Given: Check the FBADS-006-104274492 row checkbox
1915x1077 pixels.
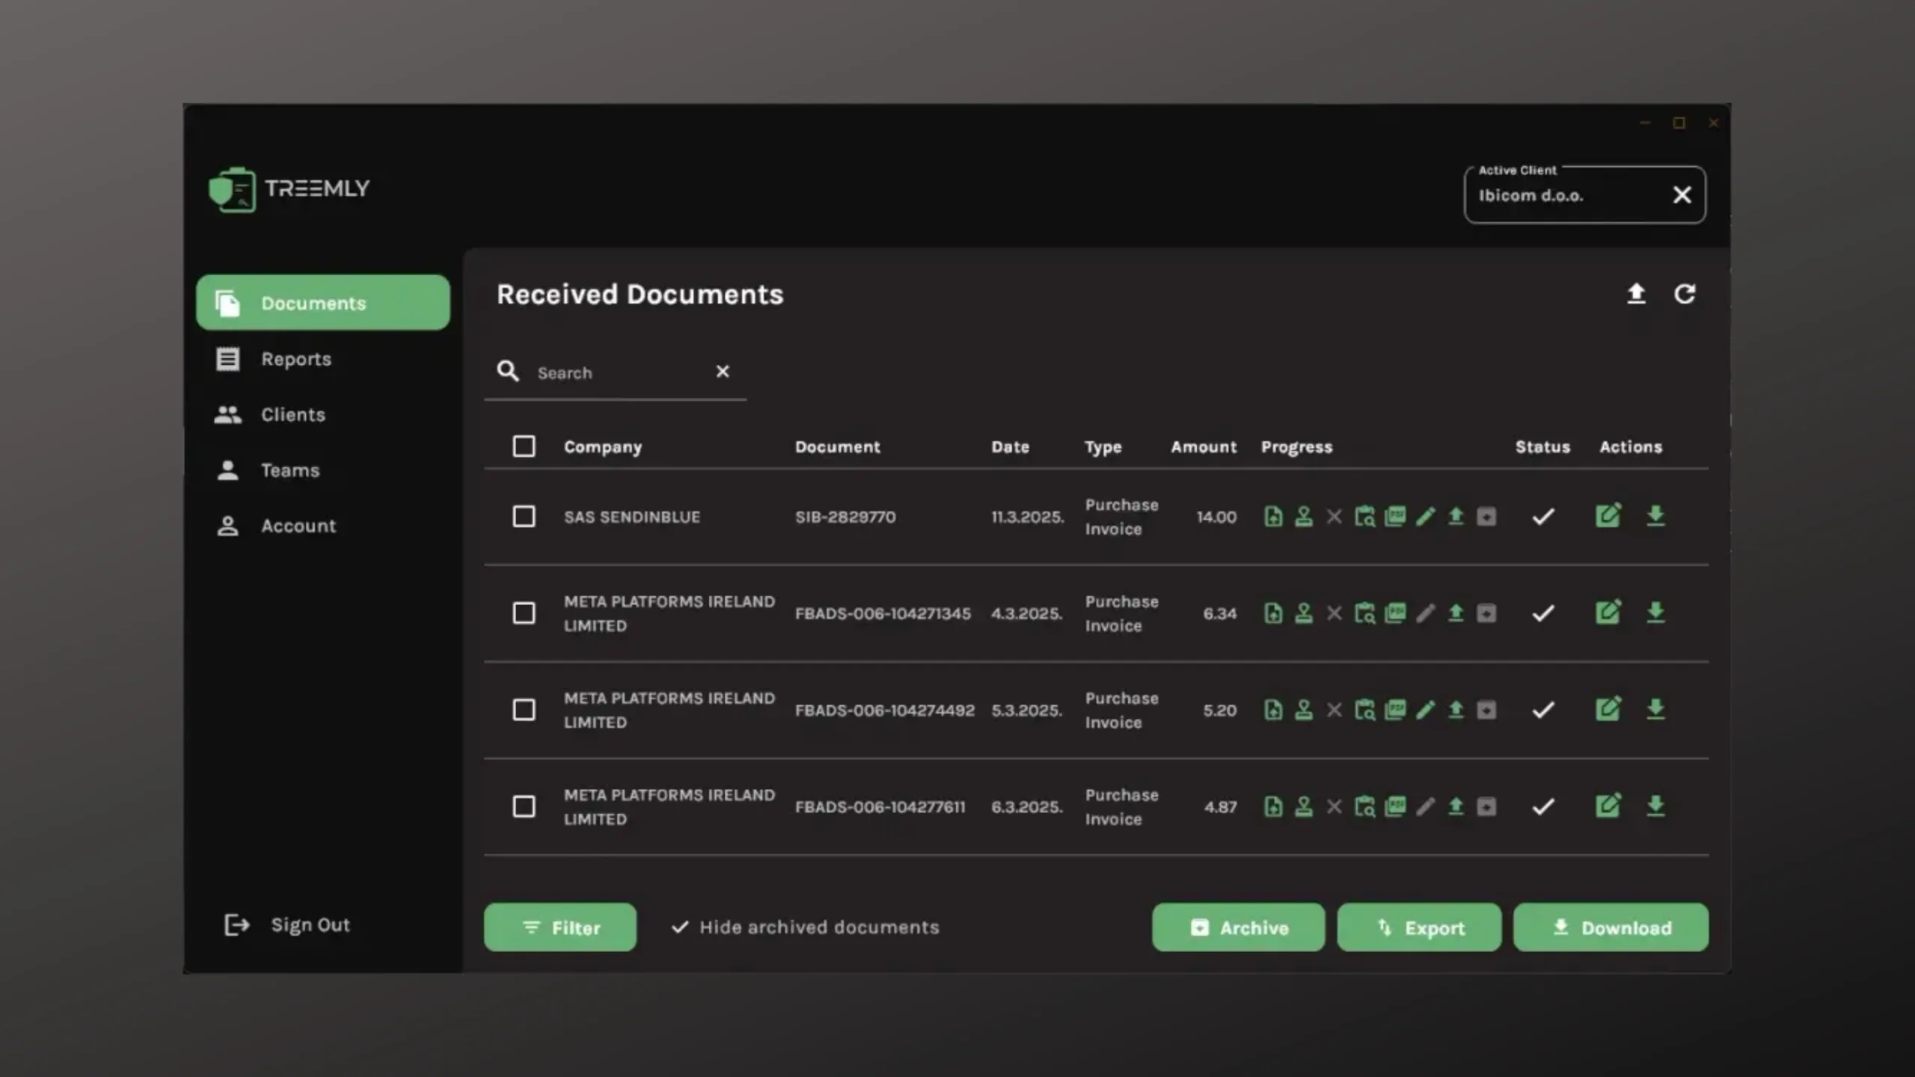Looking at the screenshot, I should 524,710.
